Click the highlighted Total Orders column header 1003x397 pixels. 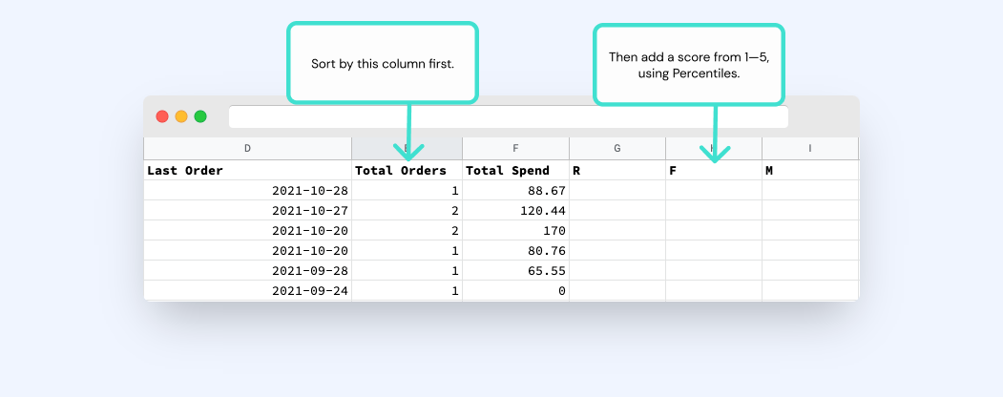pos(407,148)
